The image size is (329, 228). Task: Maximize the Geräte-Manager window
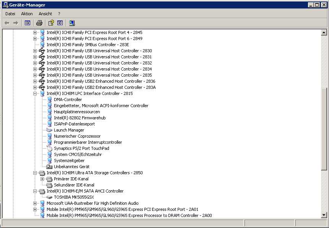[317, 5]
